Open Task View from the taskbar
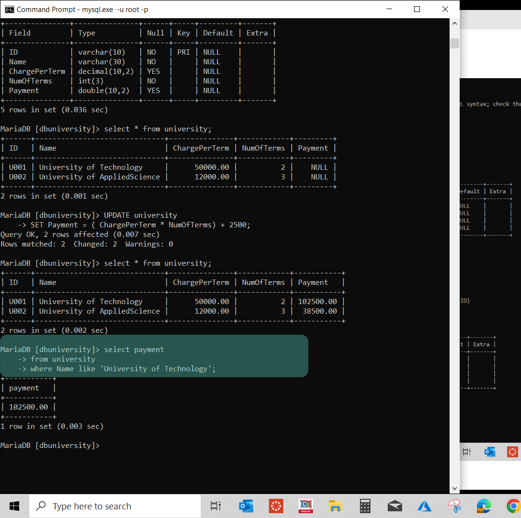The height and width of the screenshot is (518, 521). tap(215, 506)
